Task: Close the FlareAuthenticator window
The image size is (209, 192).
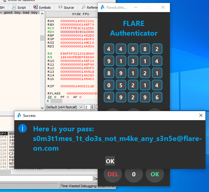Action: 163,7
